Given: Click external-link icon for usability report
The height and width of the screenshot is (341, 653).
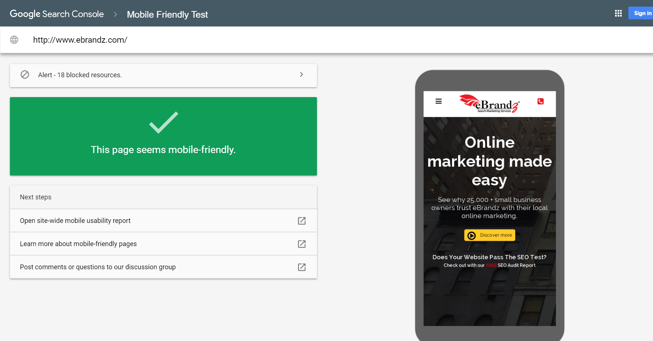Looking at the screenshot, I should point(302,221).
